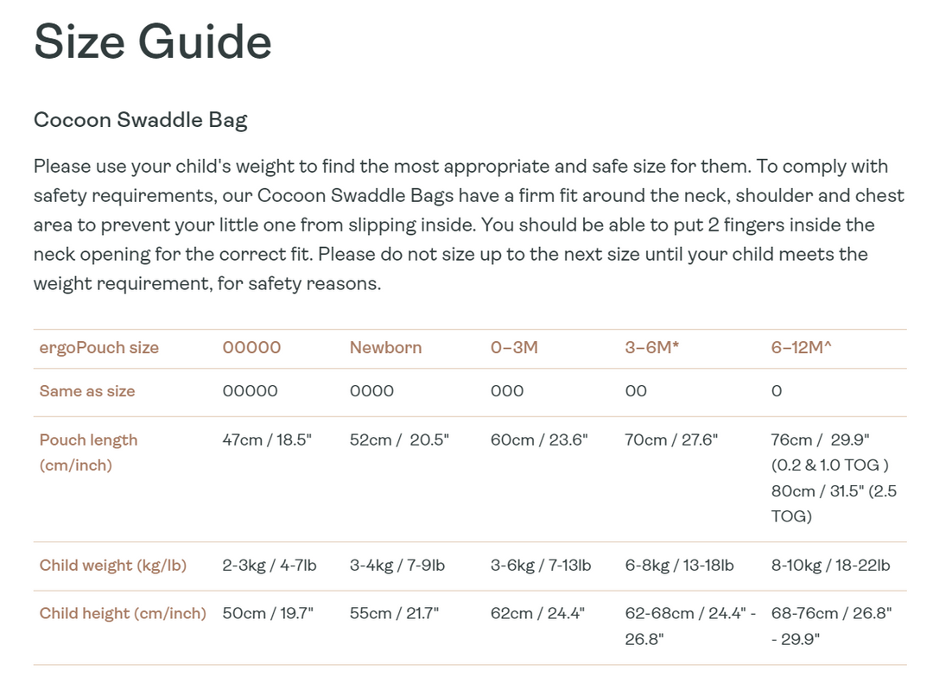933x683 pixels.
Task: Click the 52cm / 20.5" pouch length cell
Action: [399, 440]
